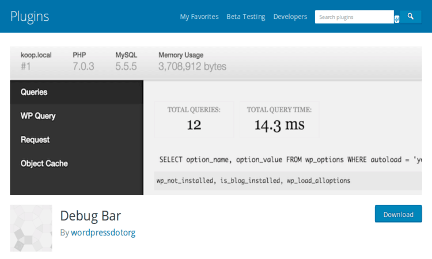
Task: Click the Total Query Time 14.3 ms box
Action: pyautogui.click(x=279, y=120)
